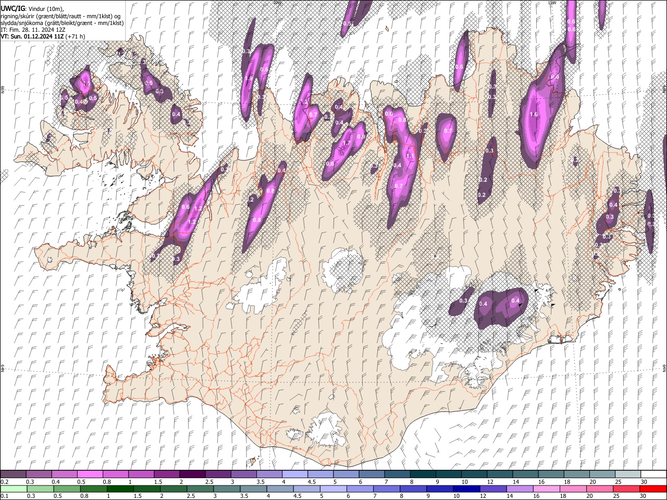Click the '(+71 h)' forecast offset text
The image size is (667, 500).
pos(75,36)
